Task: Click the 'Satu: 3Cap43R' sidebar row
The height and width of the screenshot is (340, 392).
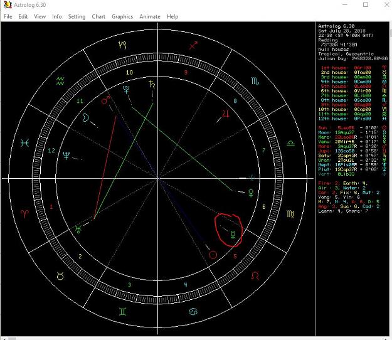Action: pos(352,156)
